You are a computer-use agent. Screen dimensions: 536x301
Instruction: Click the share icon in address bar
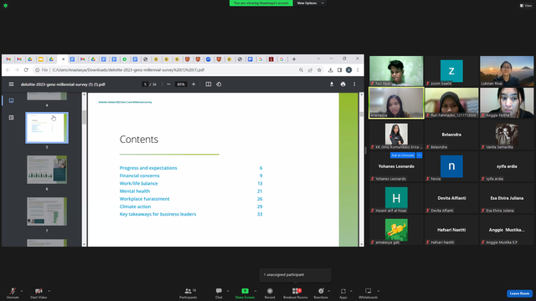(x=310, y=70)
